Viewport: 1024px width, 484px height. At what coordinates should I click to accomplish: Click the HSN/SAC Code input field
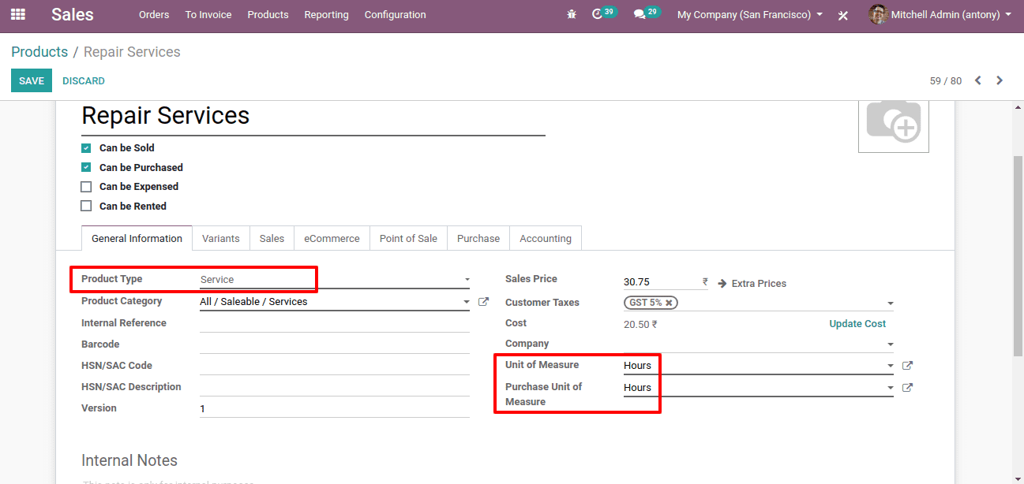pyautogui.click(x=335, y=366)
